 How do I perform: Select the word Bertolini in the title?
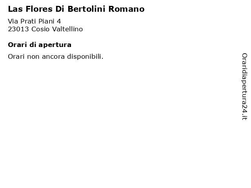86,9
